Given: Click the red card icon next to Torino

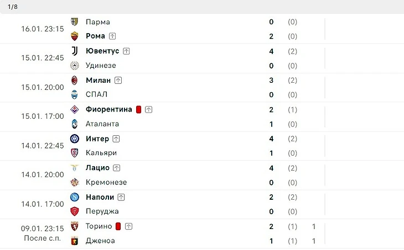Looking at the screenshot, I should click(118, 226).
